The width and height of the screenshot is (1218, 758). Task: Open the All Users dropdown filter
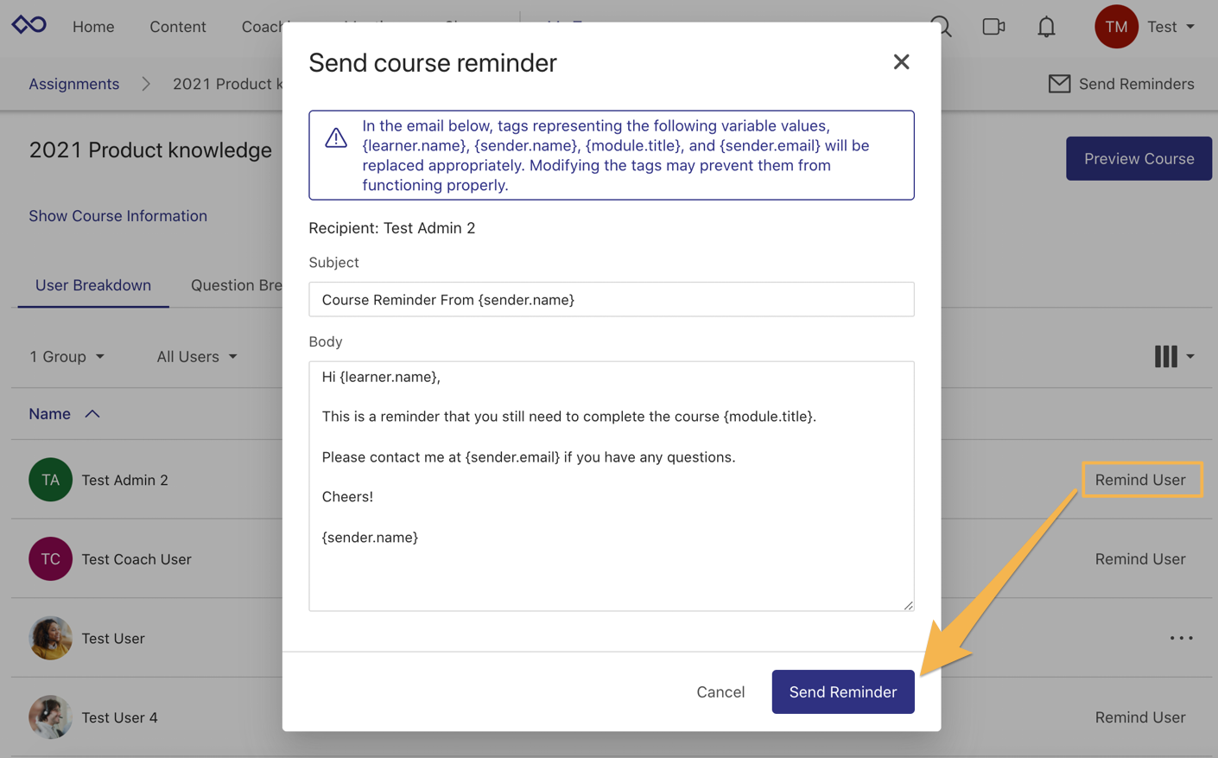196,356
